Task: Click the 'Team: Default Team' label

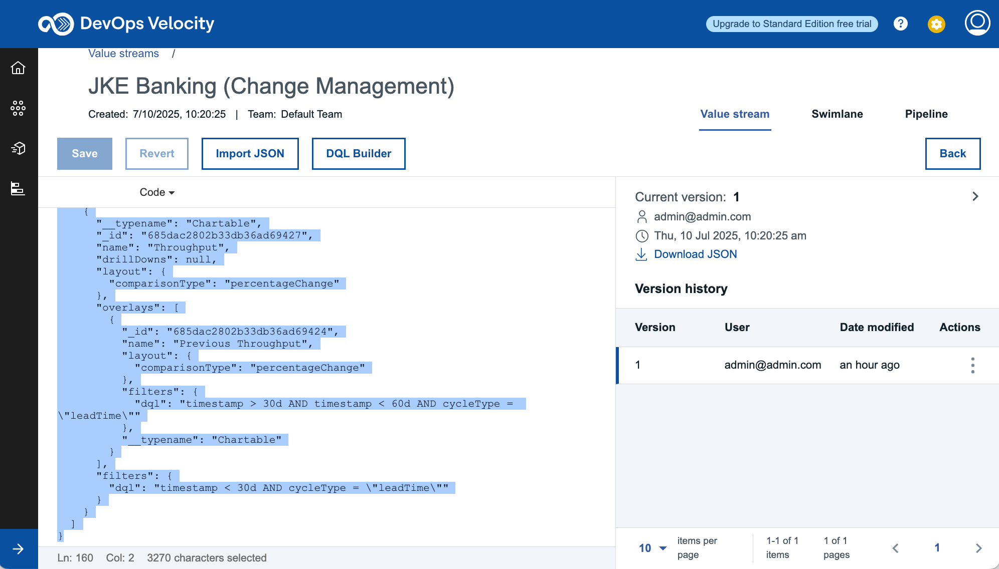Action: [295, 114]
